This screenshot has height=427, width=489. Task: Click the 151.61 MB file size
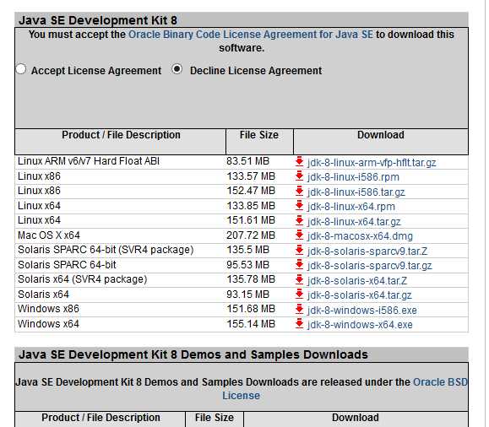tap(251, 220)
